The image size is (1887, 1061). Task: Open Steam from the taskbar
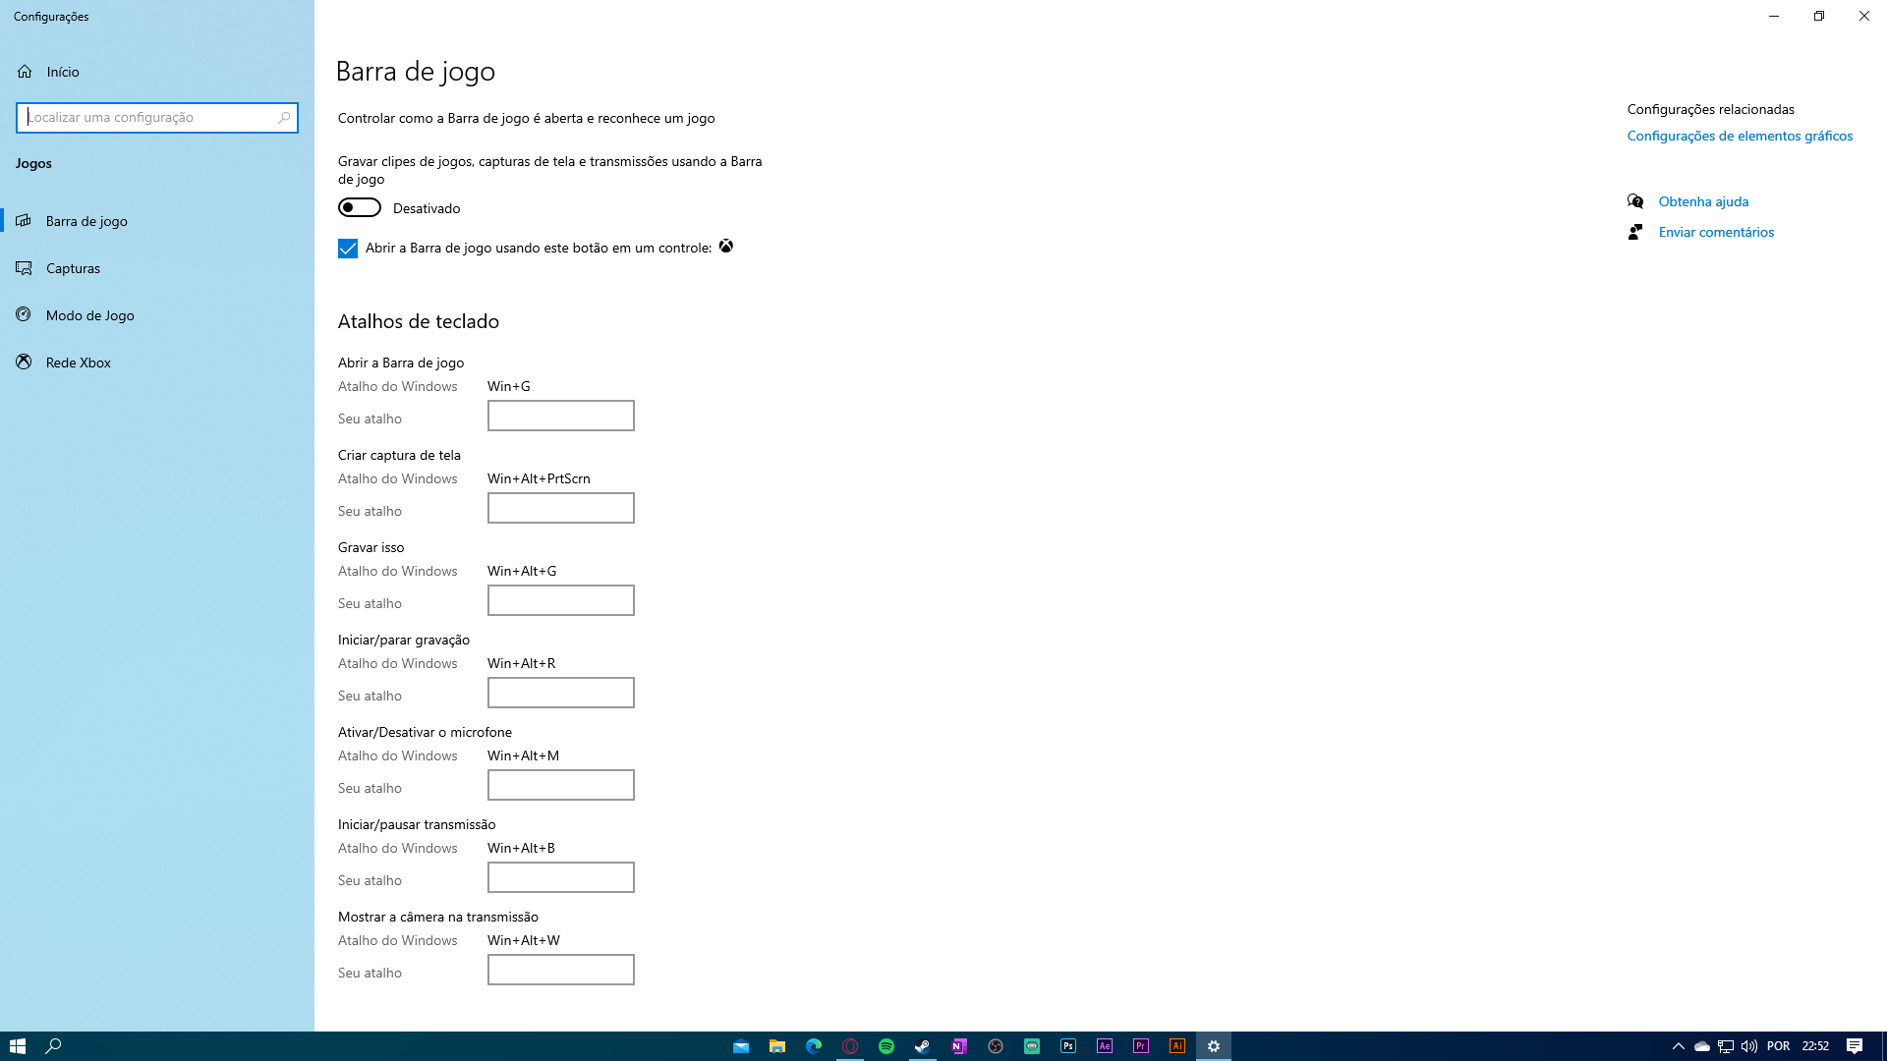click(x=923, y=1046)
